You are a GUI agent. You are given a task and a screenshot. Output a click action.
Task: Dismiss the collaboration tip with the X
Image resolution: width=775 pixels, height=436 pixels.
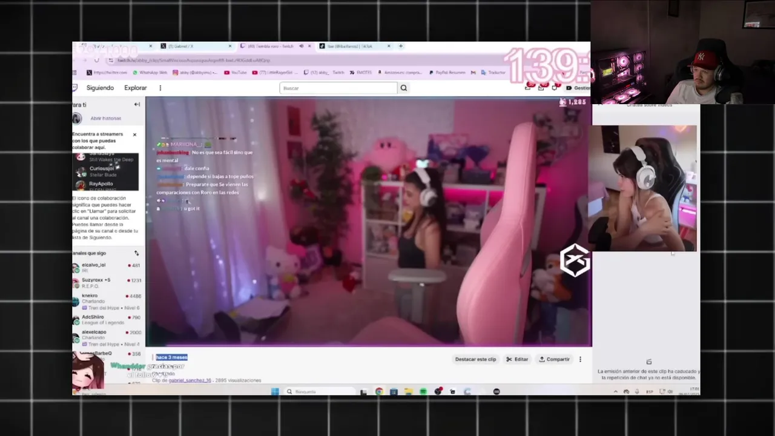click(134, 134)
